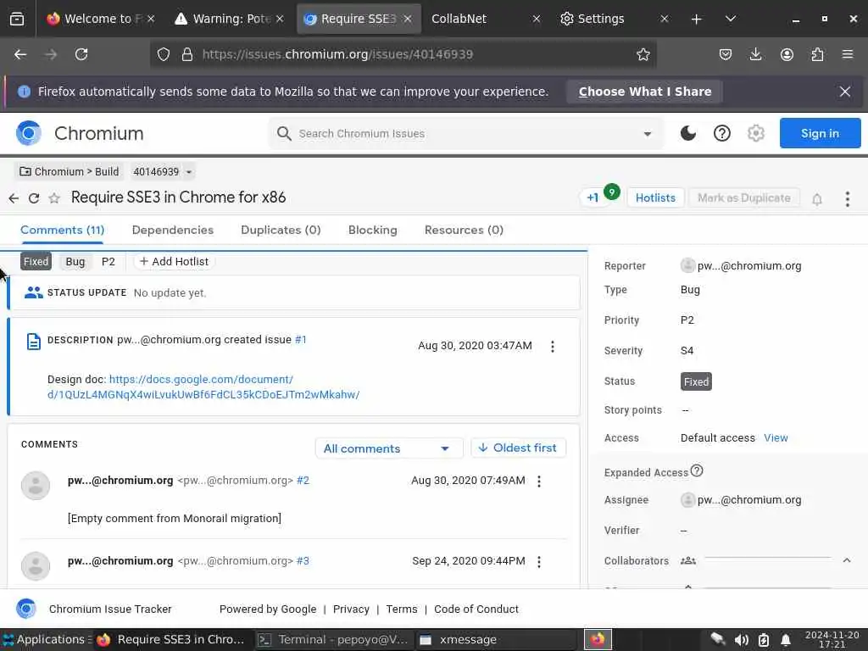Click the Choose What I Share button
The width and height of the screenshot is (868, 651).
(x=645, y=92)
